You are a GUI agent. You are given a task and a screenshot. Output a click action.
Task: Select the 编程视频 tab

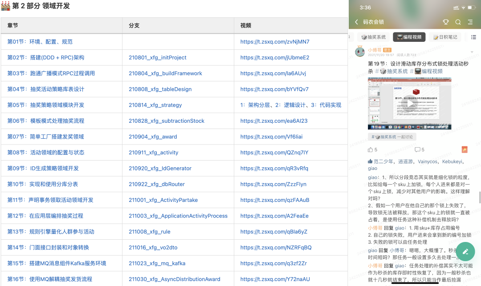pos(409,36)
